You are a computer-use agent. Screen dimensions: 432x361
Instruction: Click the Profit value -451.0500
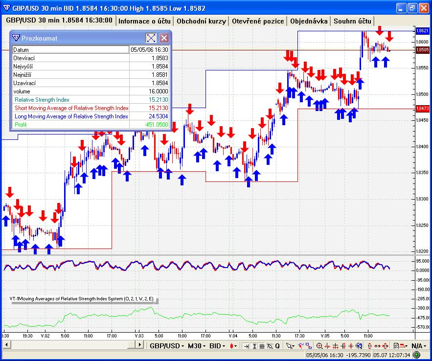156,124
